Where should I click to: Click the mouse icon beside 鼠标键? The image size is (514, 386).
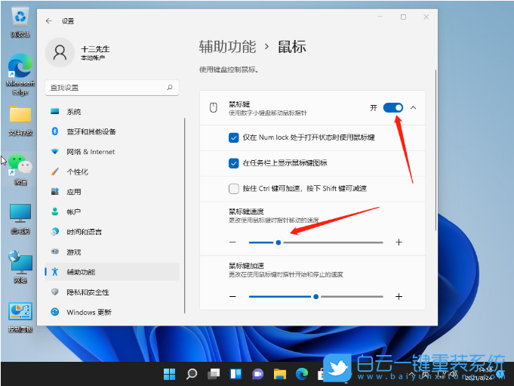coord(214,107)
